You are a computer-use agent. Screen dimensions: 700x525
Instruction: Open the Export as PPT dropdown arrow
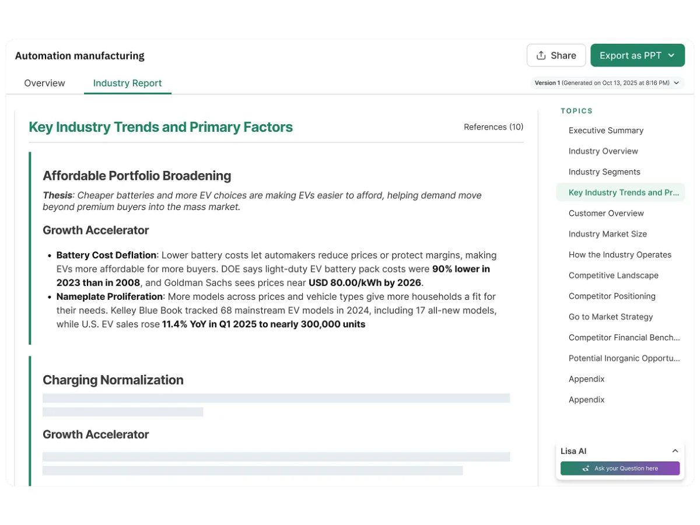coord(671,55)
